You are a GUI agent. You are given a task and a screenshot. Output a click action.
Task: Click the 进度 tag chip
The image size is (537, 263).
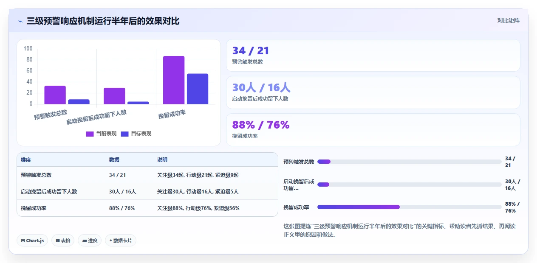point(90,241)
